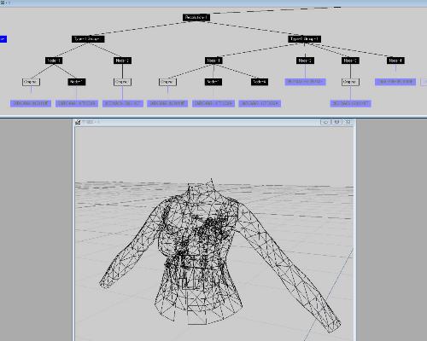Click the Original box below Type=6 group's Node=3
This screenshot has width=427, height=341.
point(350,82)
